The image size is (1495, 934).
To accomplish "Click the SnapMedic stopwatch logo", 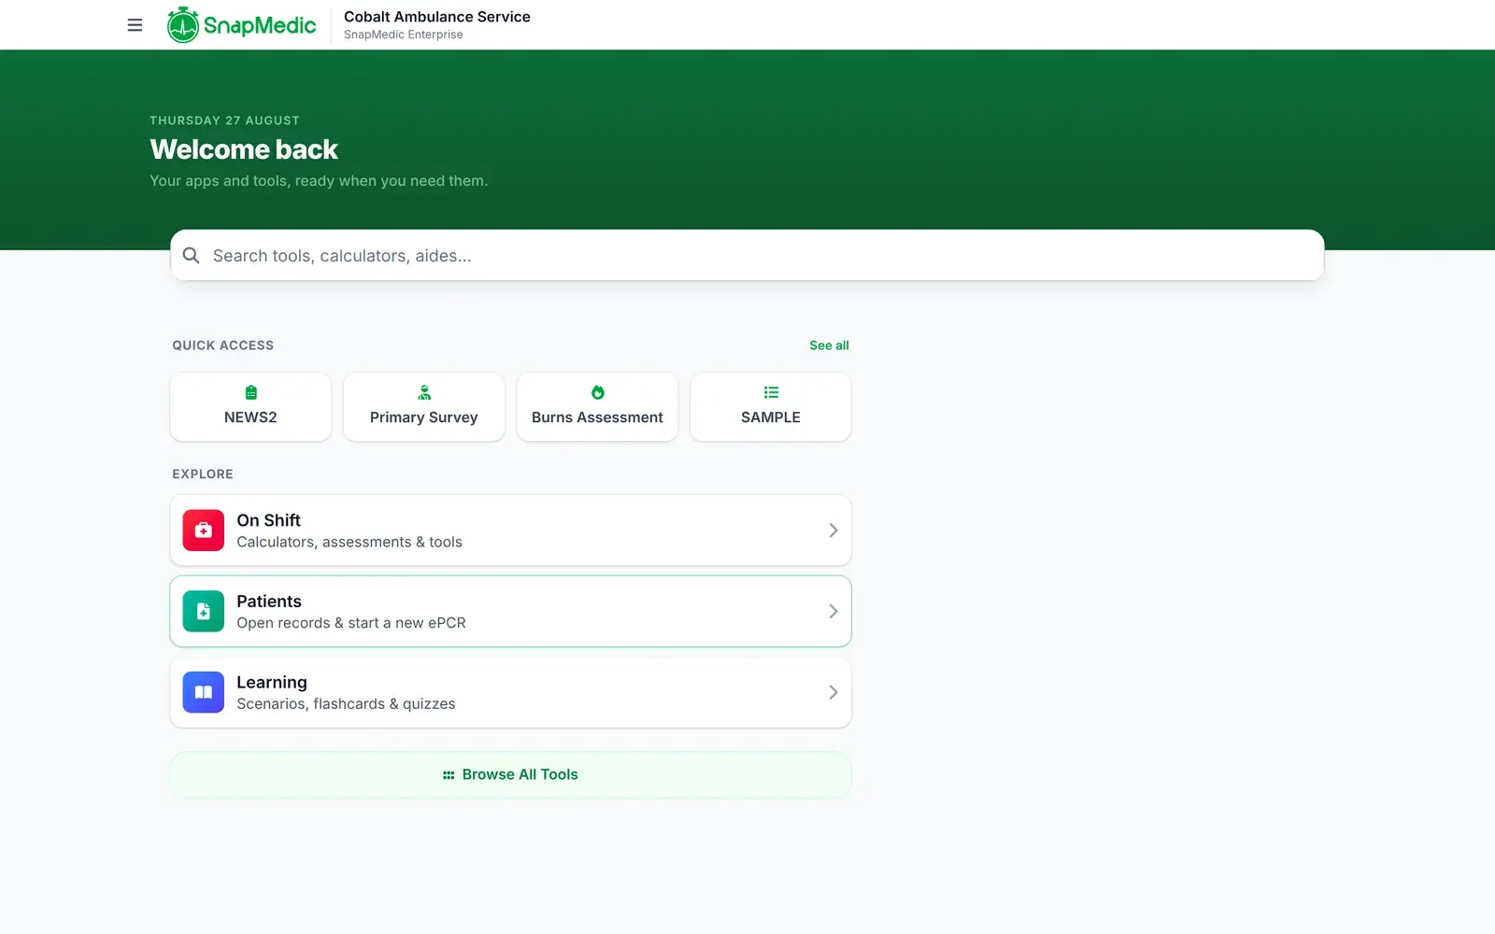I will click(x=183, y=25).
